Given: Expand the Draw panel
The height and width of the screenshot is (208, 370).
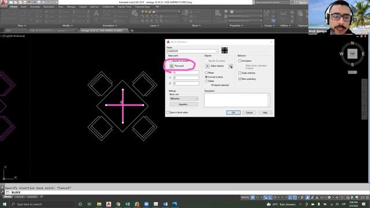Looking at the screenshot, I should click(x=22, y=25).
